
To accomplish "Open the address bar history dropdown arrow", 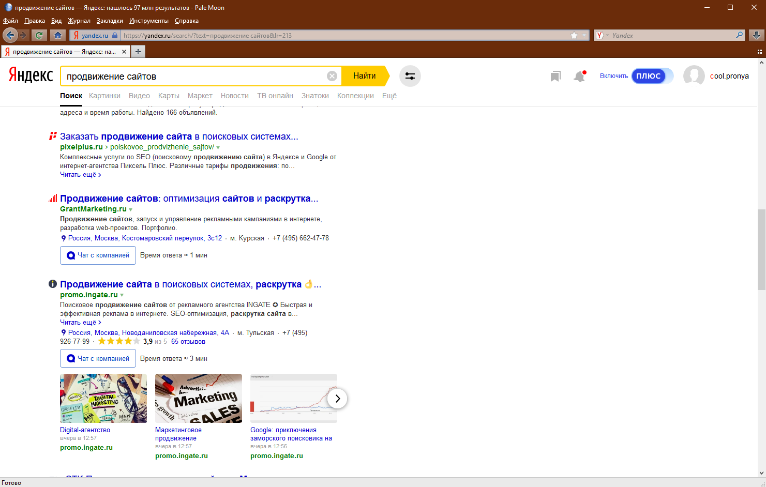I will pos(584,36).
